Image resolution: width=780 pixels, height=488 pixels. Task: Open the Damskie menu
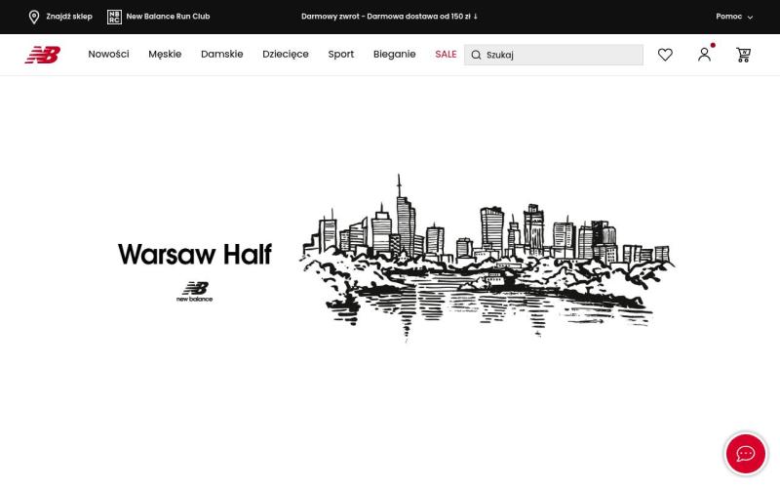click(x=221, y=55)
